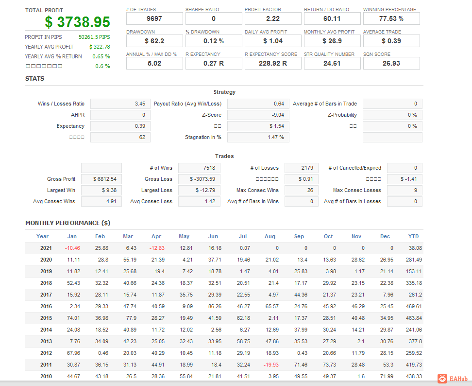The height and width of the screenshot is (386, 472).
Task: Click the Monthly Avg Profit $ 26.9 box
Action: 332,41
